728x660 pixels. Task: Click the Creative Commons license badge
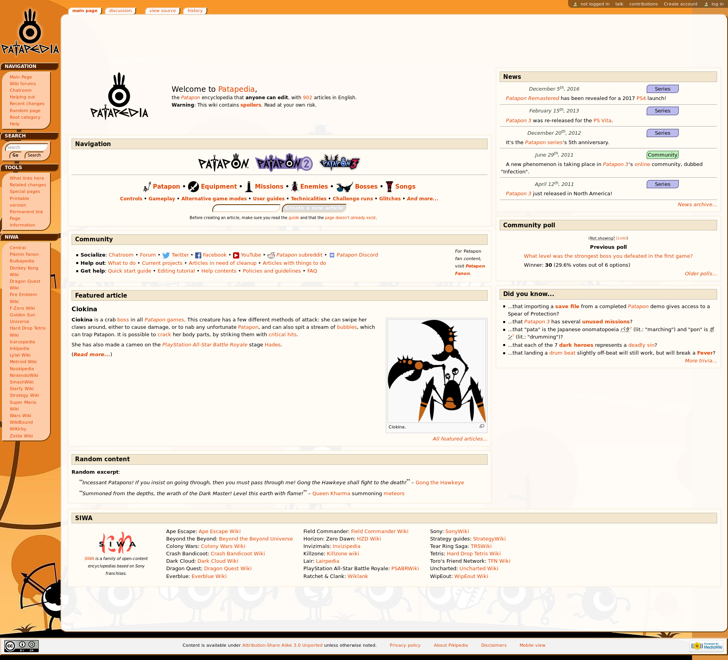22,646
